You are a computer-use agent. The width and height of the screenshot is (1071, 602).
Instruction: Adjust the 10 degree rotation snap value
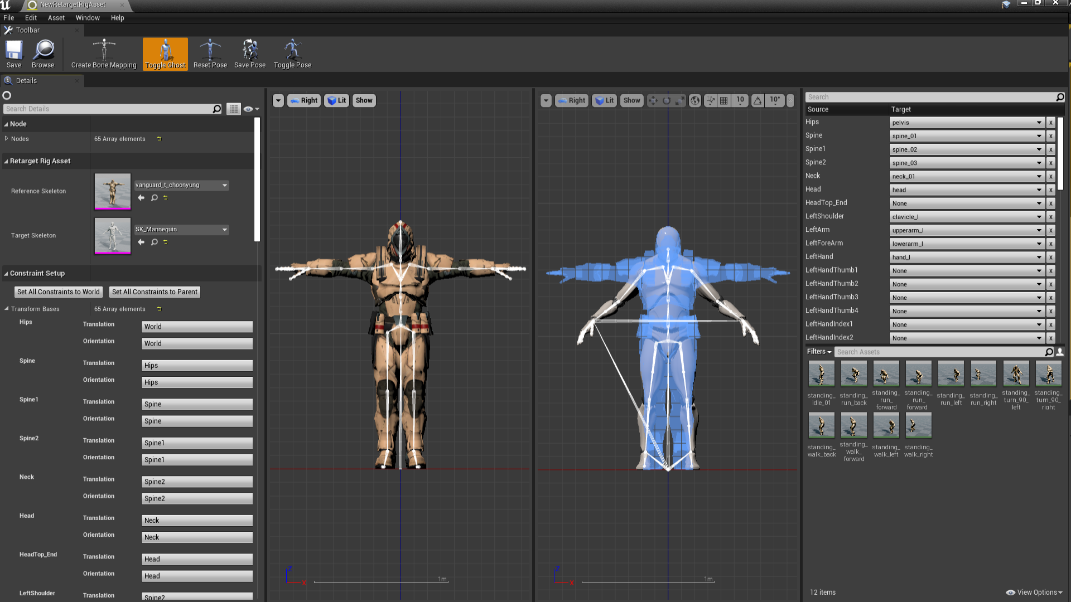(775, 100)
